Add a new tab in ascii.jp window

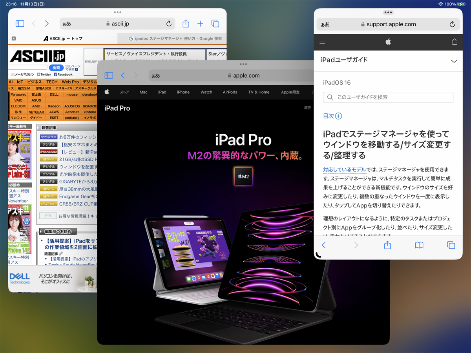coord(200,24)
